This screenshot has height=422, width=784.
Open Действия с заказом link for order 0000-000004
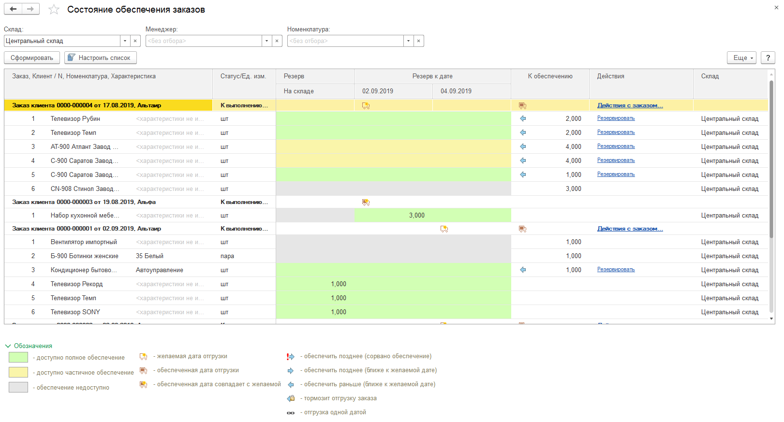click(x=630, y=105)
